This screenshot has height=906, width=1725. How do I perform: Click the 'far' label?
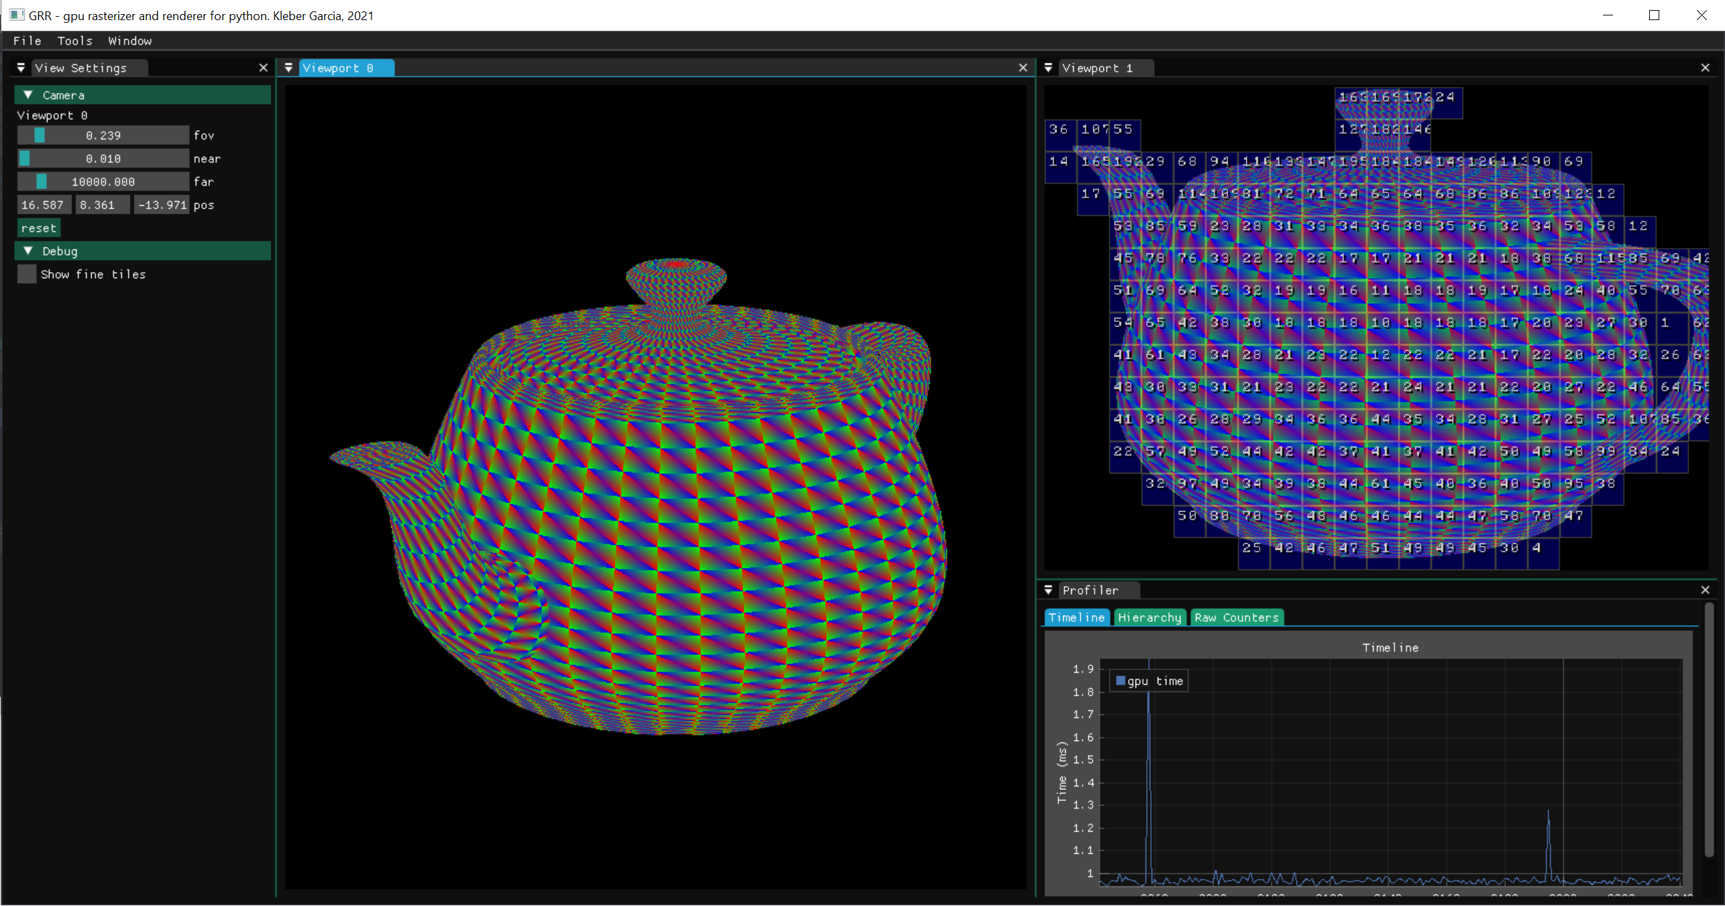click(x=204, y=182)
